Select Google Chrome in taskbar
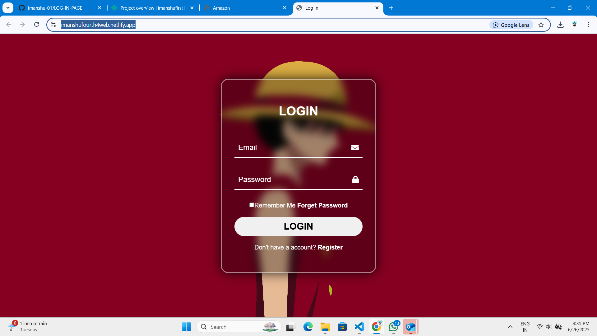The width and height of the screenshot is (597, 336). click(x=377, y=327)
